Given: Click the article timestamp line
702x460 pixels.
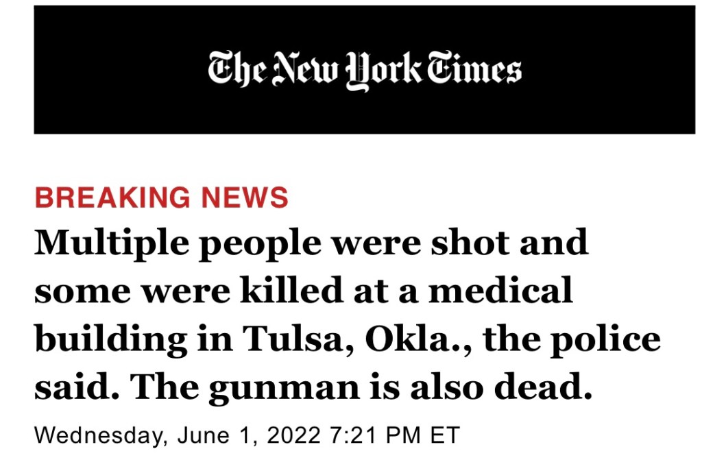Looking at the screenshot, I should (x=247, y=435).
